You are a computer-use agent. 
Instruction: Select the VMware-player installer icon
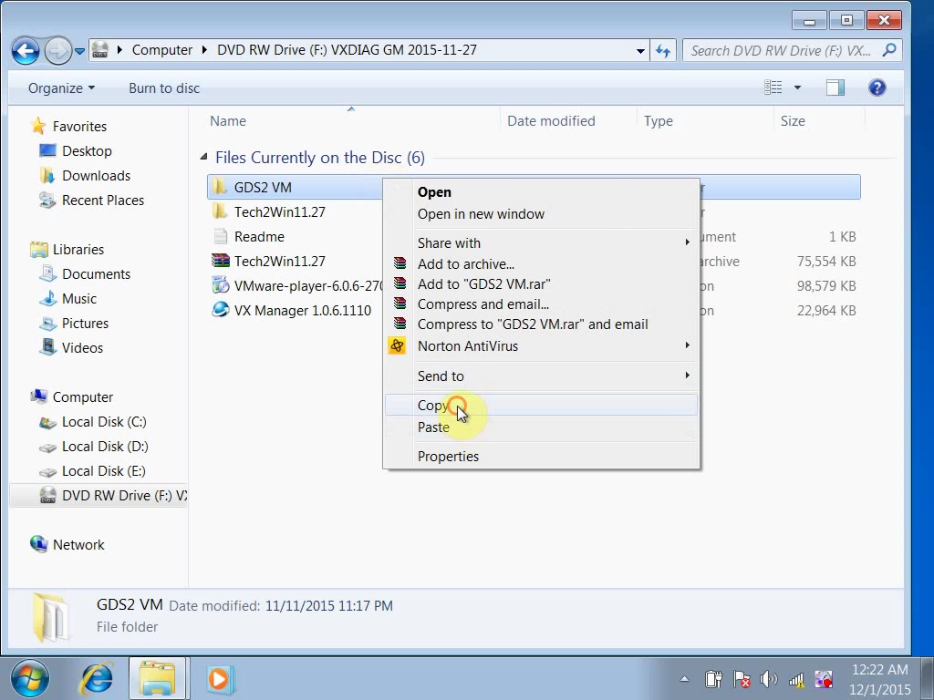click(220, 285)
